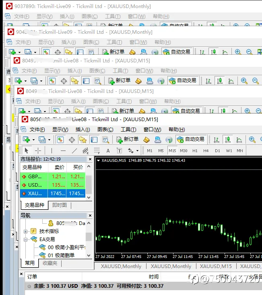This screenshot has width=262, height=295.
Task: Select the crosshair tool in drawing toolbar
Action: coord(38,151)
